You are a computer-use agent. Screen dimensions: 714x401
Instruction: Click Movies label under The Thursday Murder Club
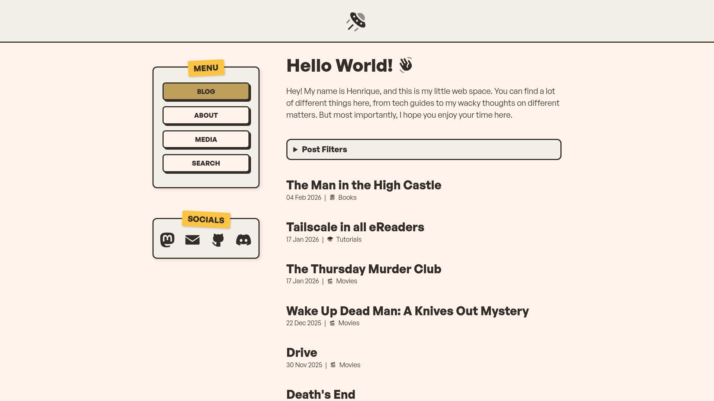click(347, 281)
